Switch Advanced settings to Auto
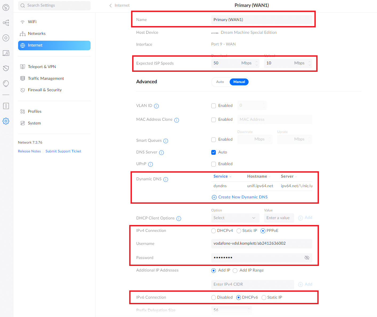The image size is (377, 317). click(x=220, y=82)
